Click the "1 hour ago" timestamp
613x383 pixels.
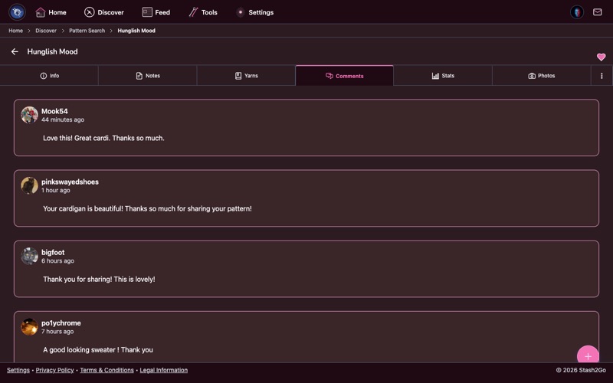pyautogui.click(x=55, y=190)
